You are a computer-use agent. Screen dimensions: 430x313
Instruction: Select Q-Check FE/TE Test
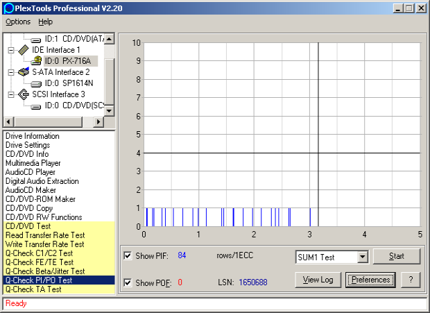coord(59,262)
